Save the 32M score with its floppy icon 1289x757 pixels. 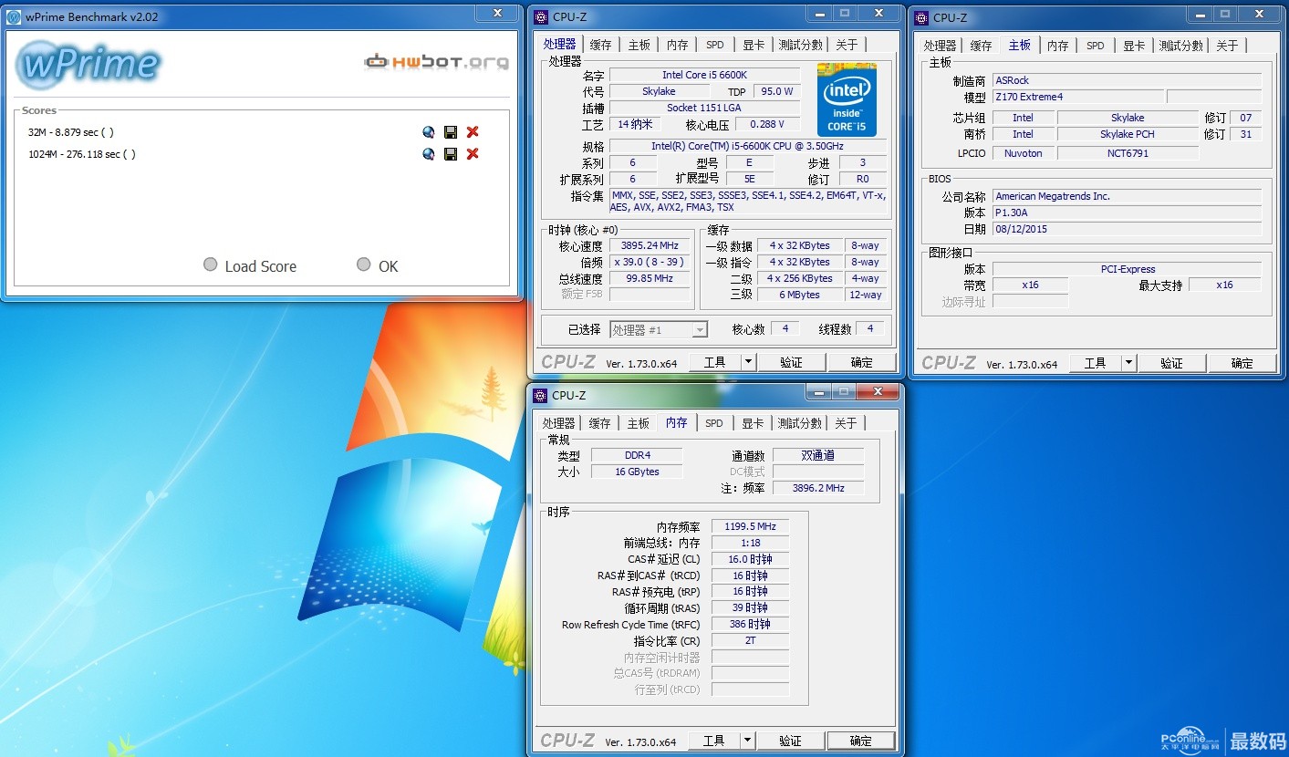[451, 132]
